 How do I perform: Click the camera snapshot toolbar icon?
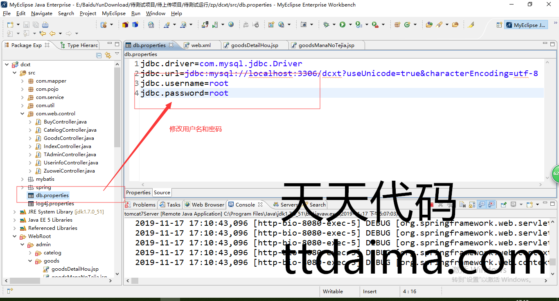(304, 25)
